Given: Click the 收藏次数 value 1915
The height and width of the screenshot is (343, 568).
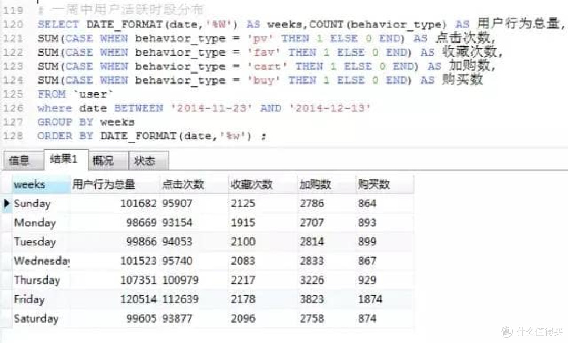Looking at the screenshot, I should pyautogui.click(x=243, y=223).
